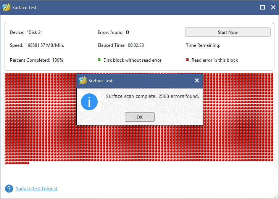279x199 pixels.
Task: Open the Surface Test Tutorial link
Action: click(36, 189)
